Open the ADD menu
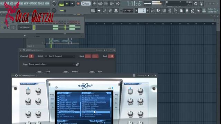The width and height of the screenshot is (221, 124). coord(11,3)
